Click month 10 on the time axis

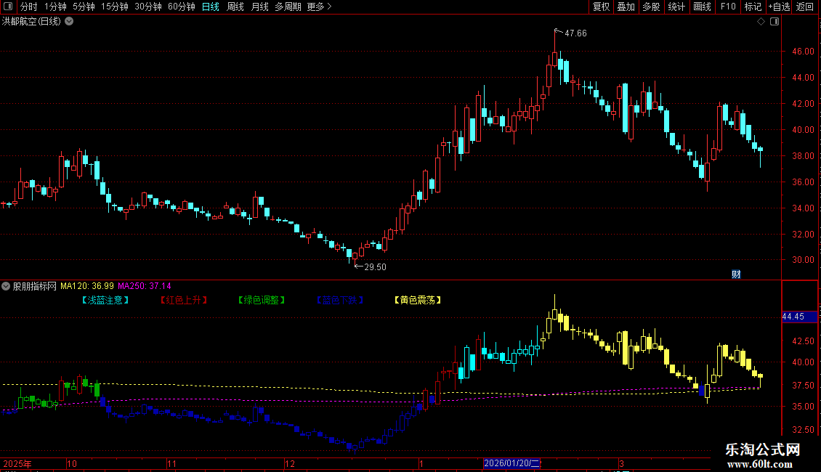[x=72, y=463]
